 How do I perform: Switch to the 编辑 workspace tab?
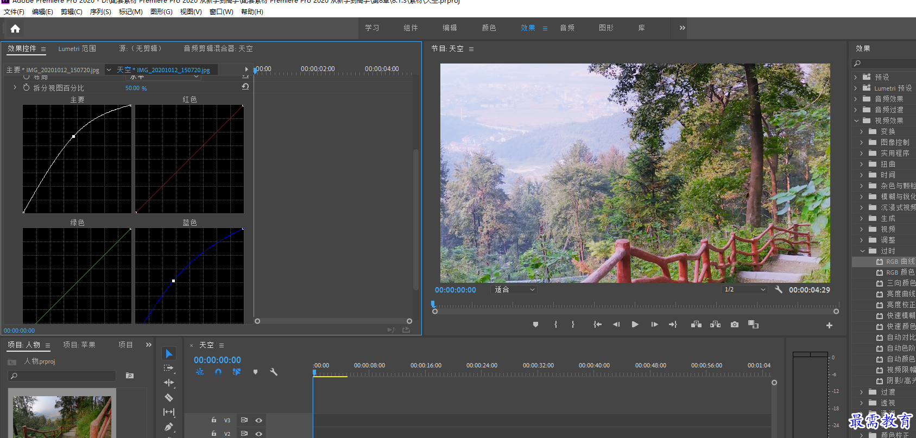click(450, 28)
